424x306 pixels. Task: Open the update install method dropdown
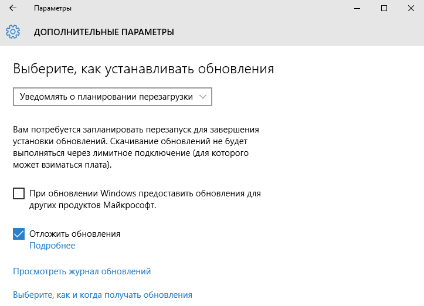(x=113, y=97)
